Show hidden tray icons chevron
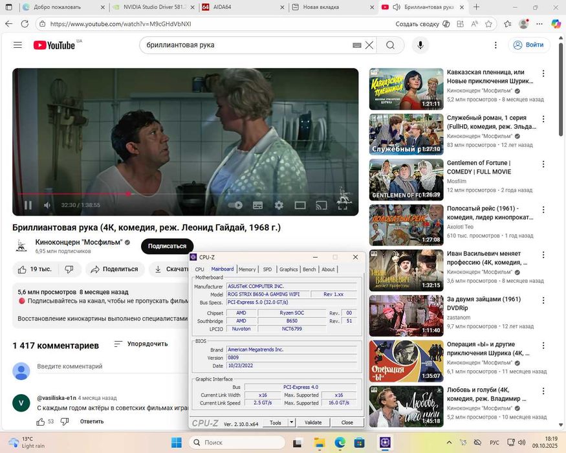Image resolution: width=566 pixels, height=453 pixels. click(449, 443)
